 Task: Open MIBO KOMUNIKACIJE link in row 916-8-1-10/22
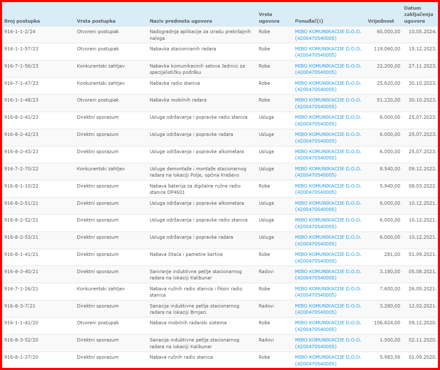(x=328, y=189)
